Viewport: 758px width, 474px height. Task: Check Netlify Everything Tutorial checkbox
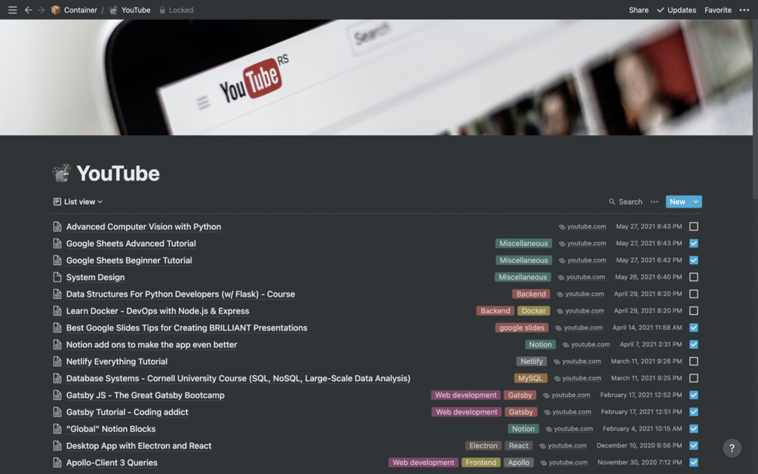click(694, 362)
